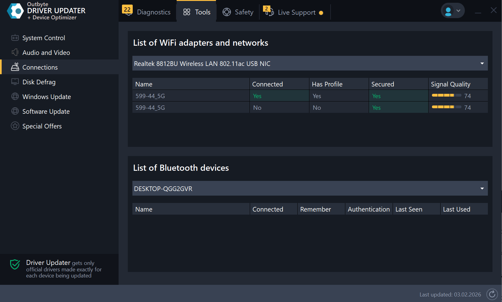Click the System Control sidebar icon
502x302 pixels.
click(15, 38)
